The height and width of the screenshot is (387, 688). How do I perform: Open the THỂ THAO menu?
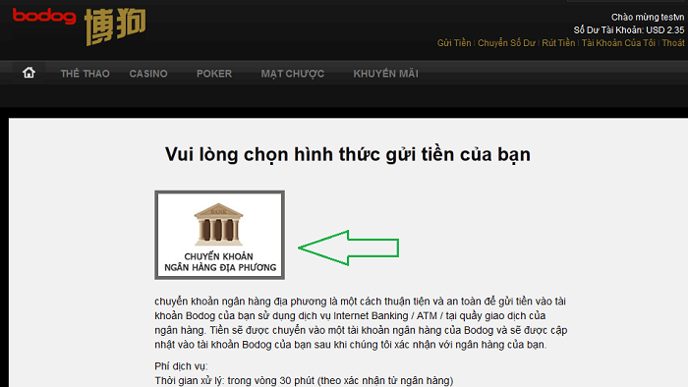(x=86, y=74)
